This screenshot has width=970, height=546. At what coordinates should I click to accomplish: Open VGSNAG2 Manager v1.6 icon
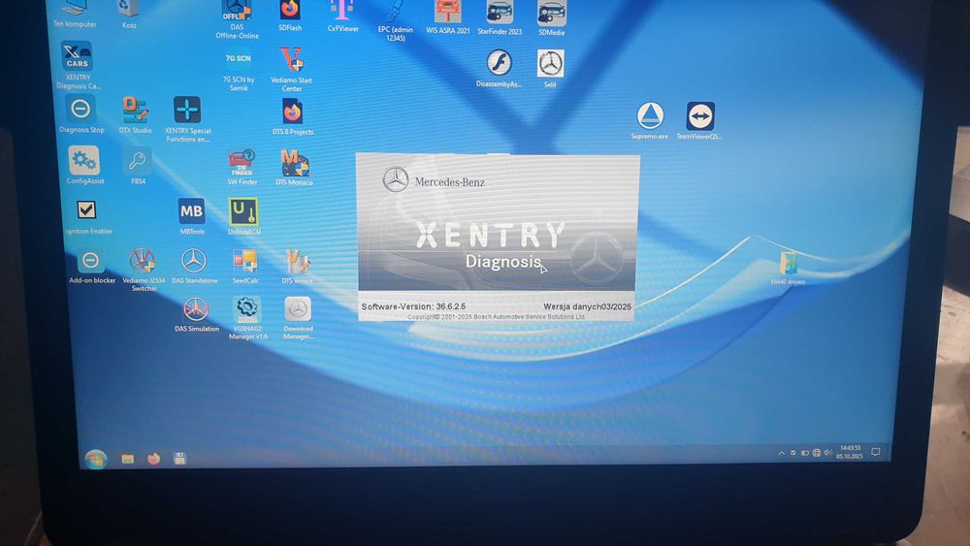click(247, 315)
